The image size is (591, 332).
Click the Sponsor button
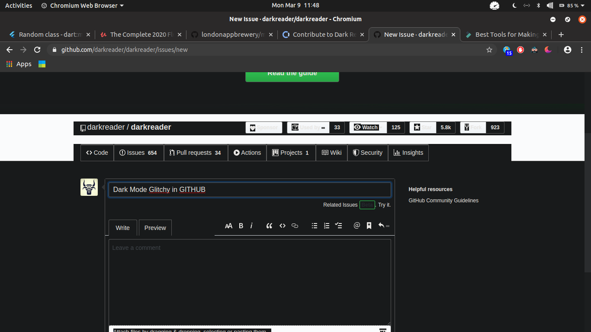(x=264, y=128)
